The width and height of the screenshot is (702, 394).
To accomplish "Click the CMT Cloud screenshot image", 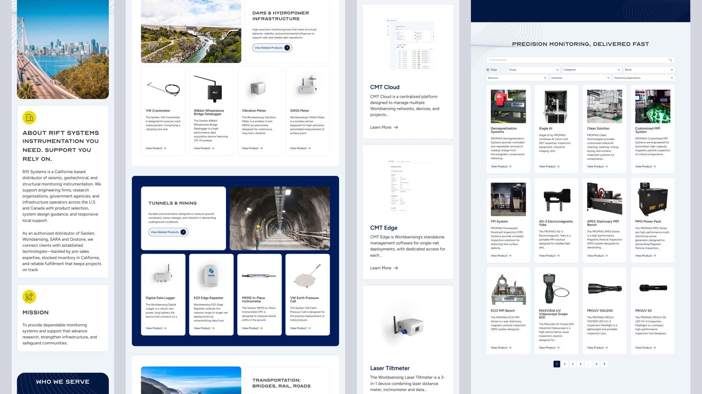I will coord(411,45).
